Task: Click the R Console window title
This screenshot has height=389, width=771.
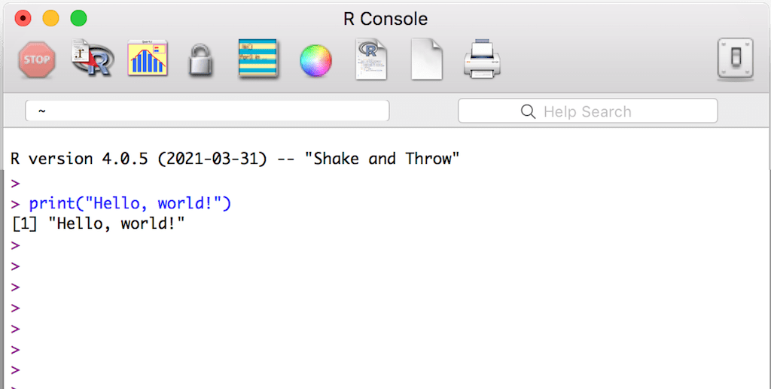Action: (x=385, y=19)
